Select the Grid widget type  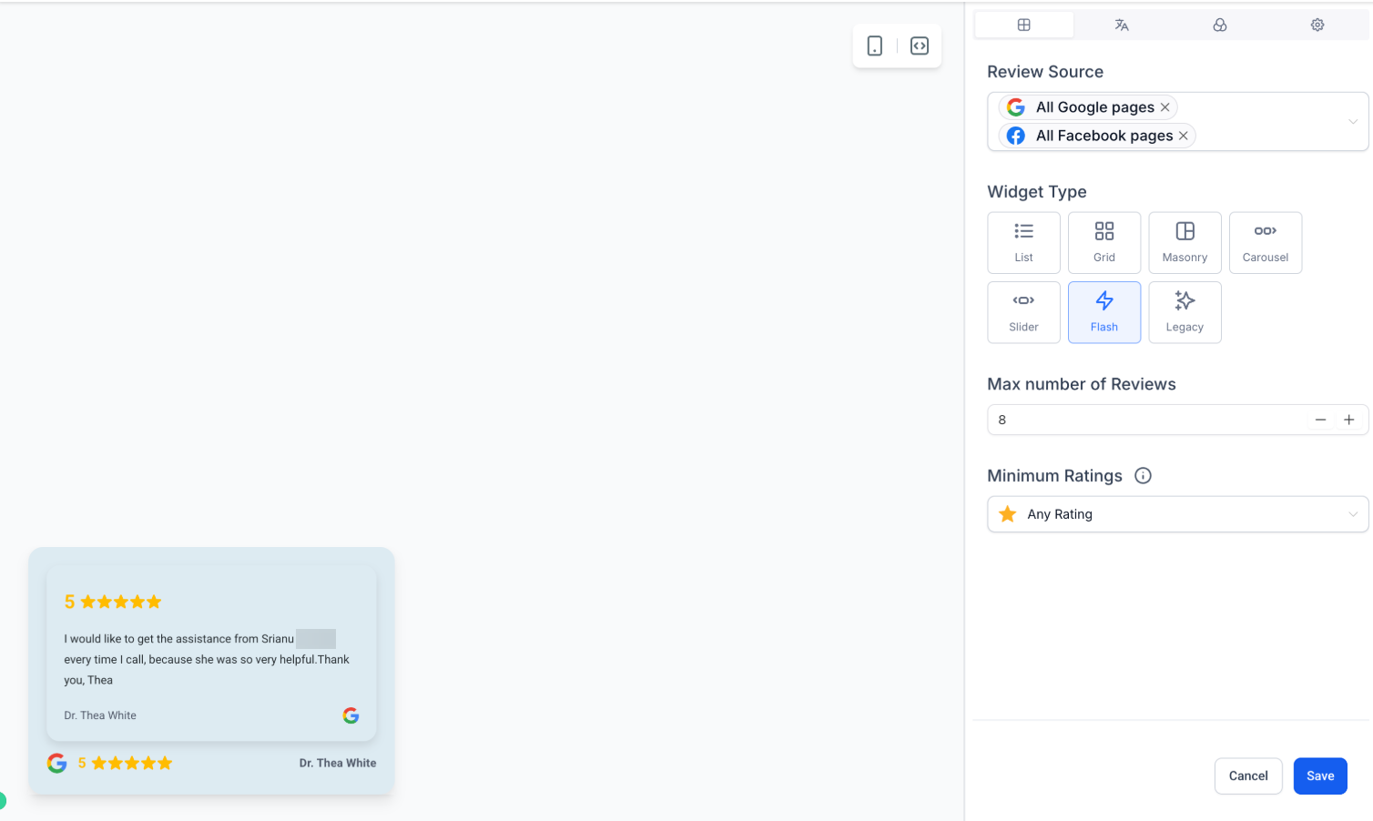[1104, 243]
